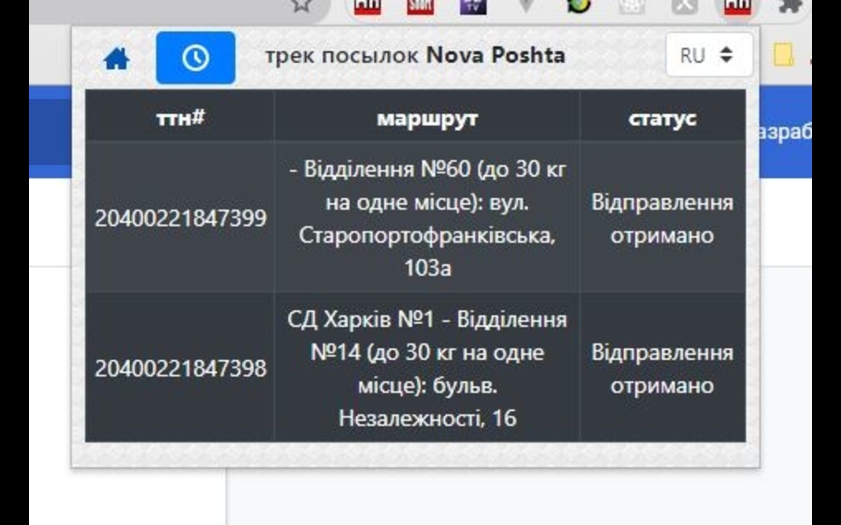Open the browser Extensions puzzle icon

[790, 6]
